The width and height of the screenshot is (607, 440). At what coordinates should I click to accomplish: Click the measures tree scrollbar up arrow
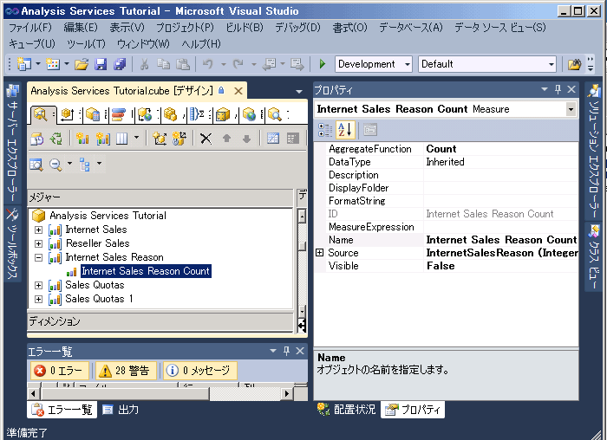(302, 216)
